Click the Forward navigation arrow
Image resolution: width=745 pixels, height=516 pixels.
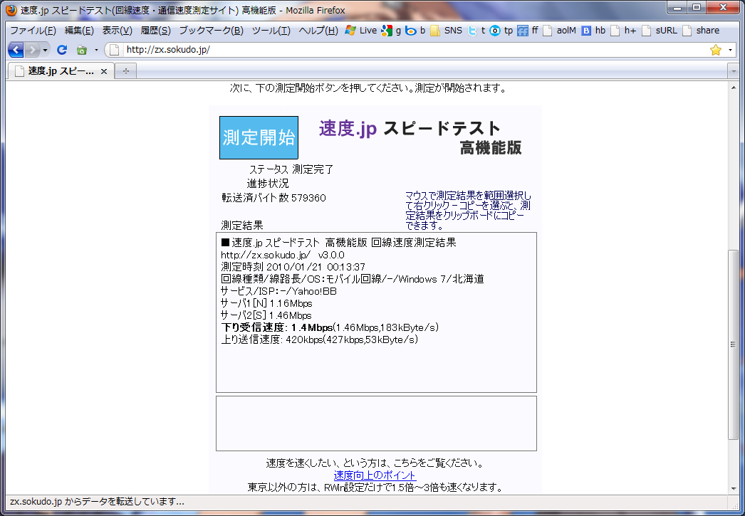coord(32,49)
